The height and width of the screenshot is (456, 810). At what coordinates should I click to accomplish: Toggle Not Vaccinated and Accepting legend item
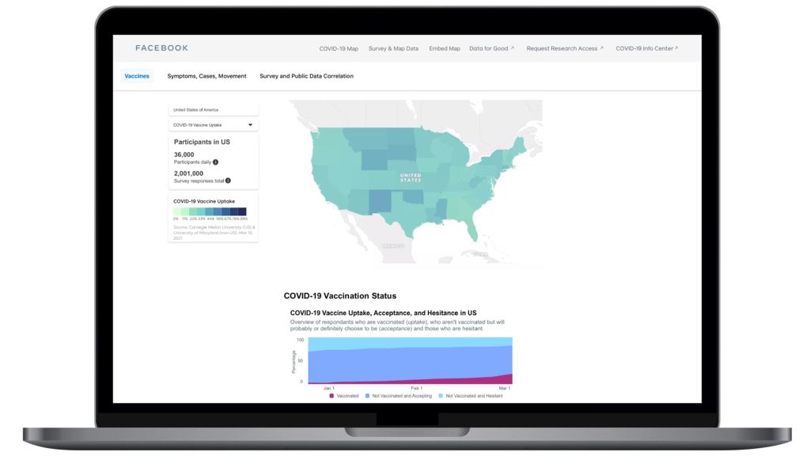click(x=399, y=396)
